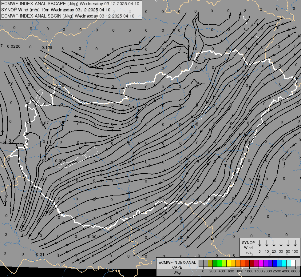Select the lime yellow-green CAPE swatch
Viewport: 301px width, 277px height.
(224, 263)
